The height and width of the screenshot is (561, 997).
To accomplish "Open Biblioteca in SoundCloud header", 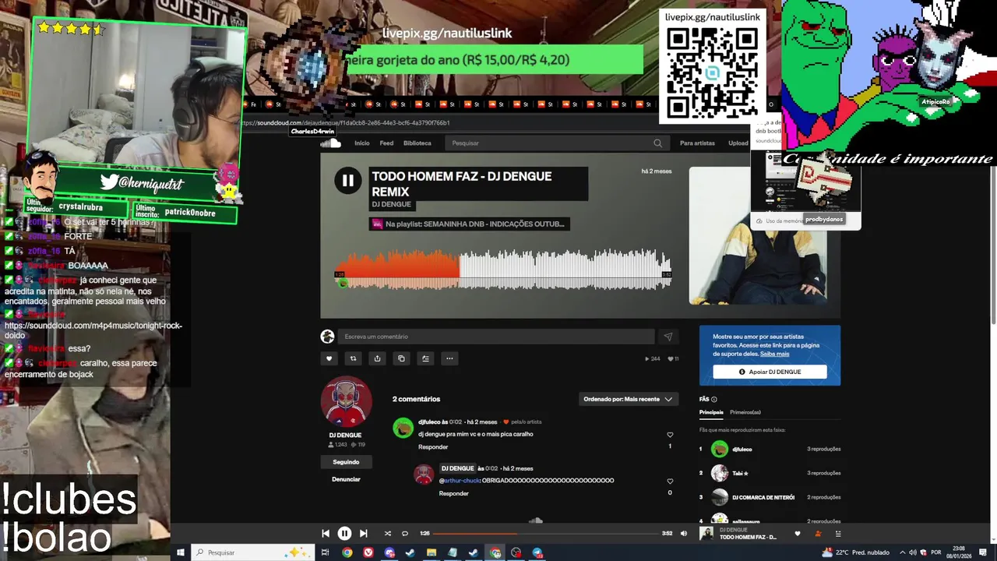I will [417, 143].
